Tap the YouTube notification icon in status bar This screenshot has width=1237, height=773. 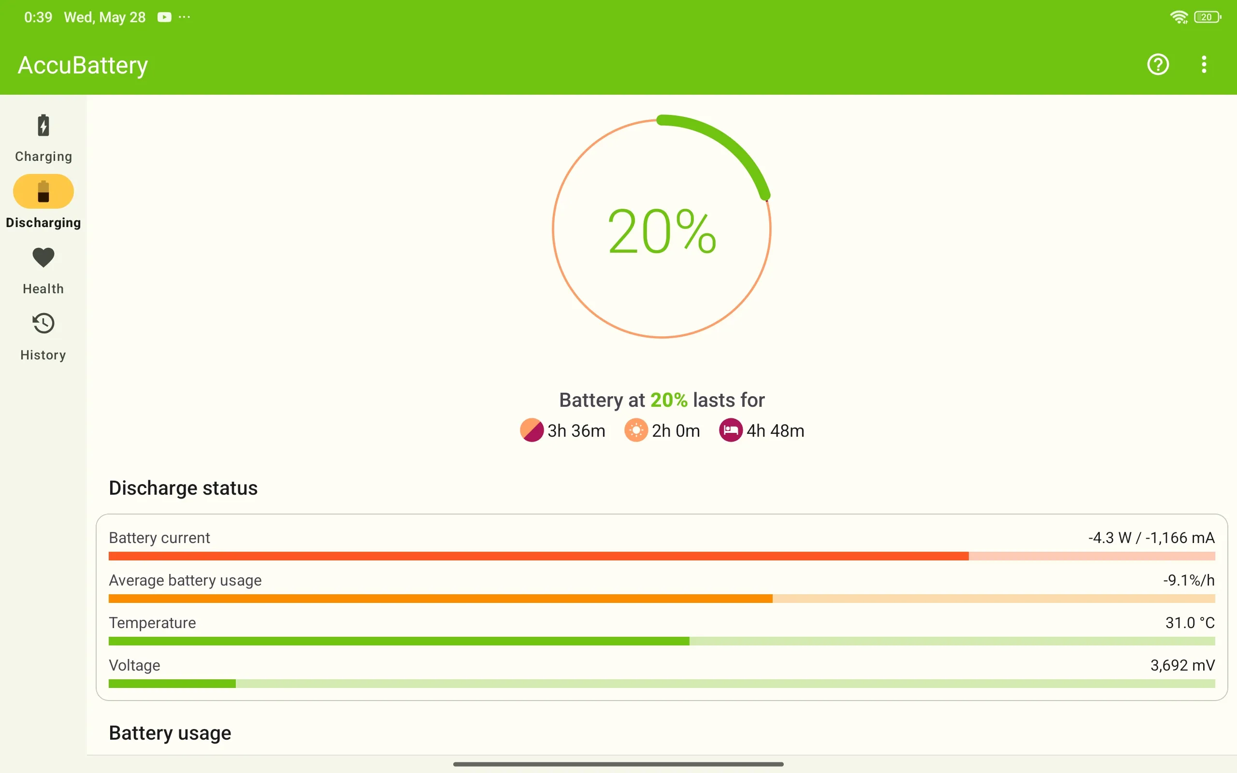pos(164,17)
